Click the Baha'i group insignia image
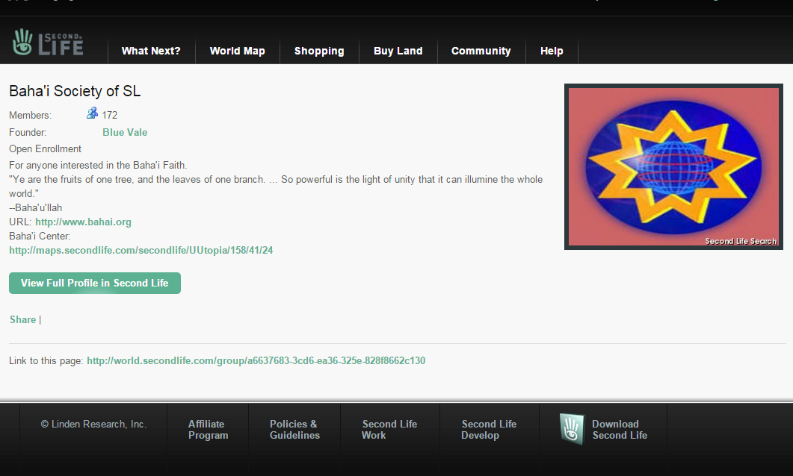Image resolution: width=793 pixels, height=476 pixels. pyautogui.click(x=673, y=166)
